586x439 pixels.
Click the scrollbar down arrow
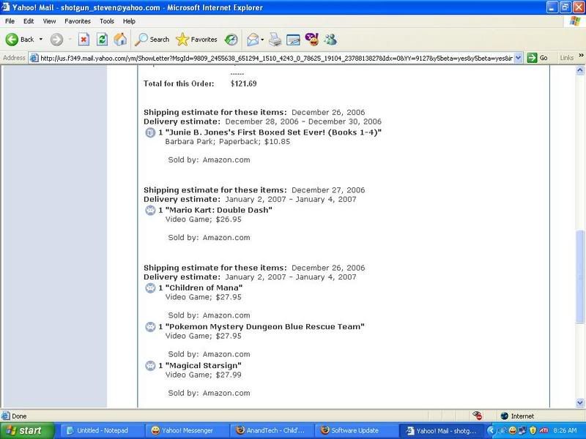[580, 402]
